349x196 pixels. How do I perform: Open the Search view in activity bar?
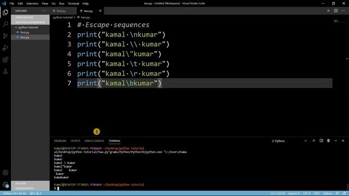(x=5, y=24)
